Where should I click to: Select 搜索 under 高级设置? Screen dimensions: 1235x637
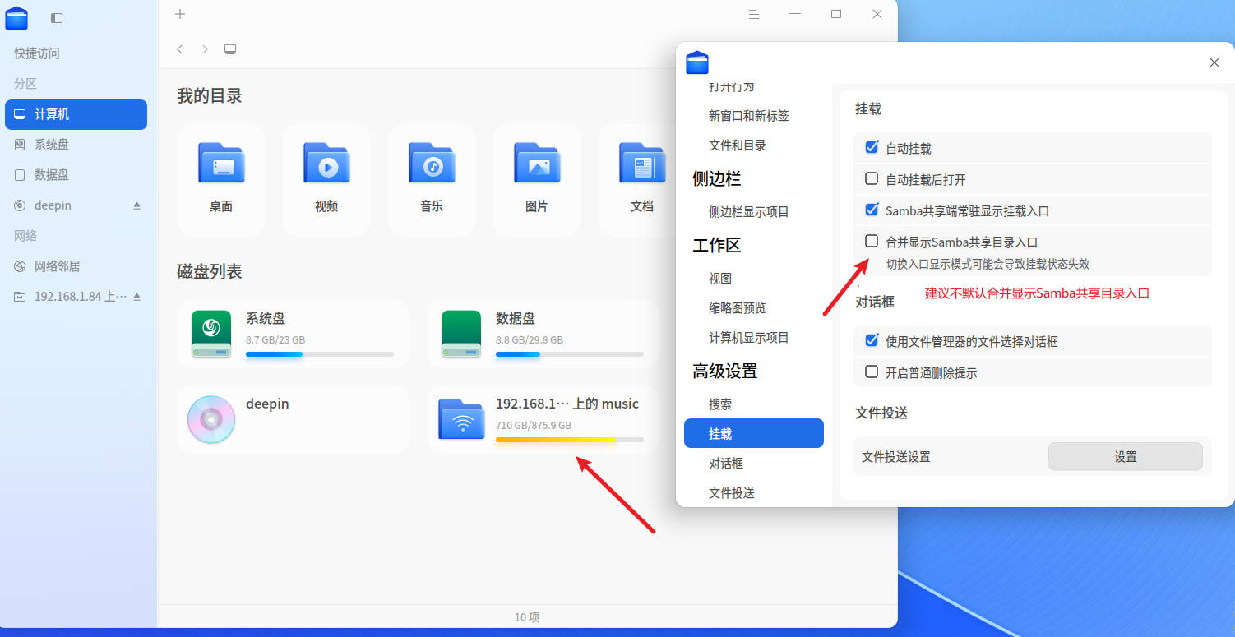[x=720, y=404]
